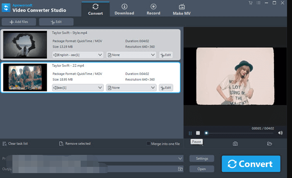This screenshot has width=292, height=178.
Task: Open the snapshot folder icon
Action: coord(270,144)
